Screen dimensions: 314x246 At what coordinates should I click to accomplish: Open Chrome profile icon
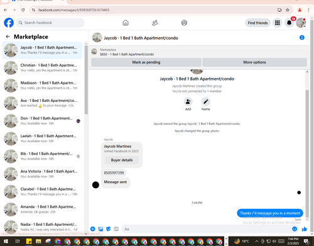click(x=300, y=10)
